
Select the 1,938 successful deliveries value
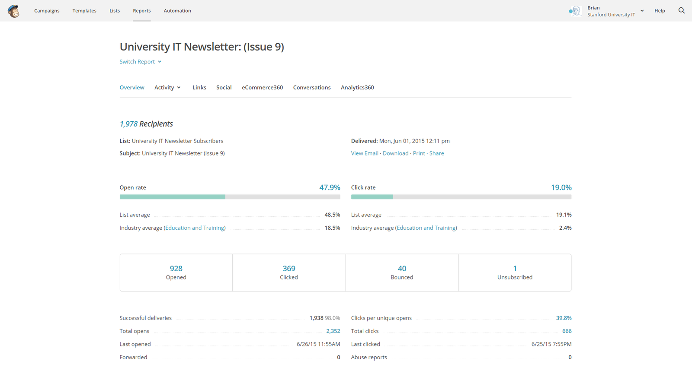(x=317, y=318)
